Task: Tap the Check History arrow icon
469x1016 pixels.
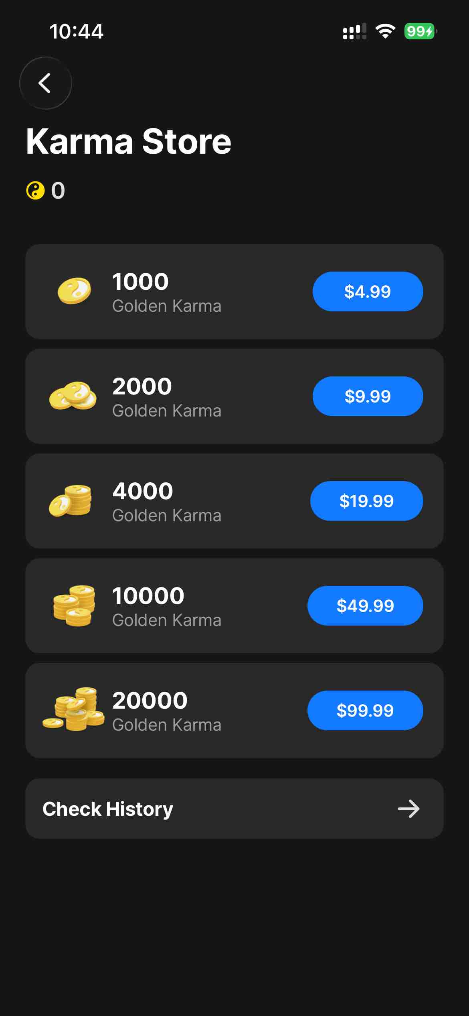Action: click(x=408, y=809)
